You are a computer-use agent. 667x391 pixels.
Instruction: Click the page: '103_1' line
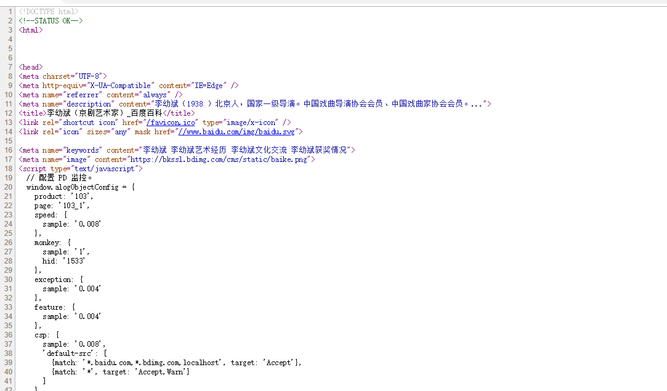[x=62, y=206]
